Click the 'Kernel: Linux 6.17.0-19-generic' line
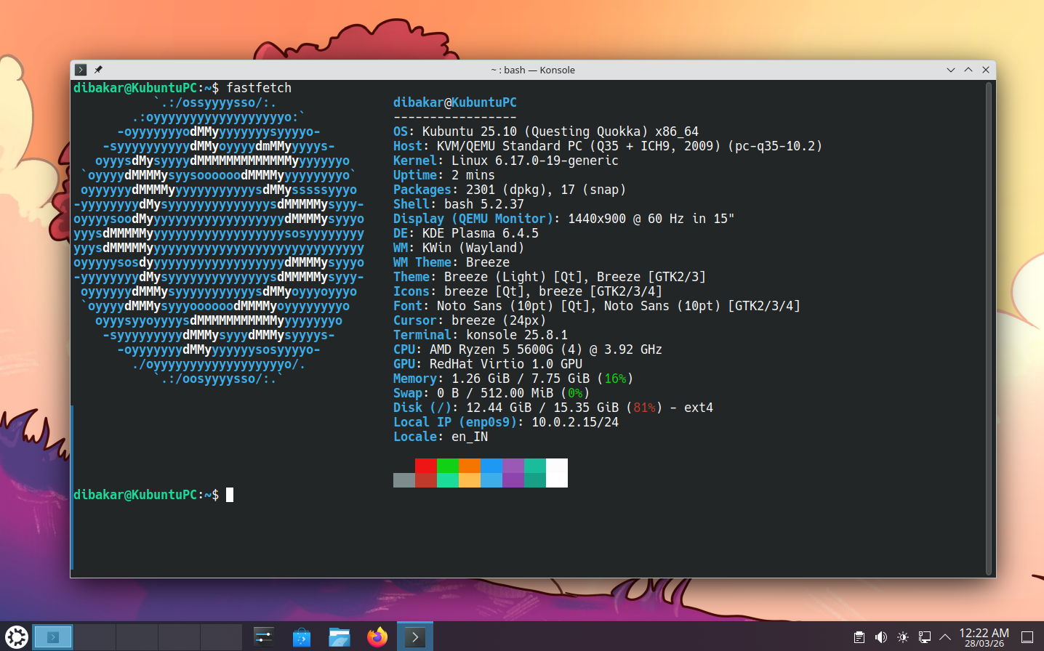The image size is (1044, 651). [506, 161]
